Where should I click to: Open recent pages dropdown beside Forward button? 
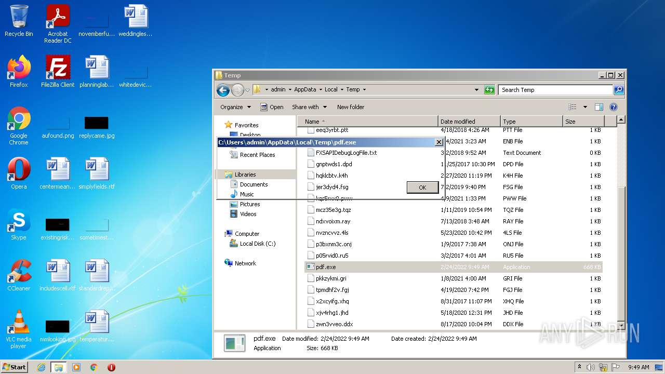(x=248, y=90)
